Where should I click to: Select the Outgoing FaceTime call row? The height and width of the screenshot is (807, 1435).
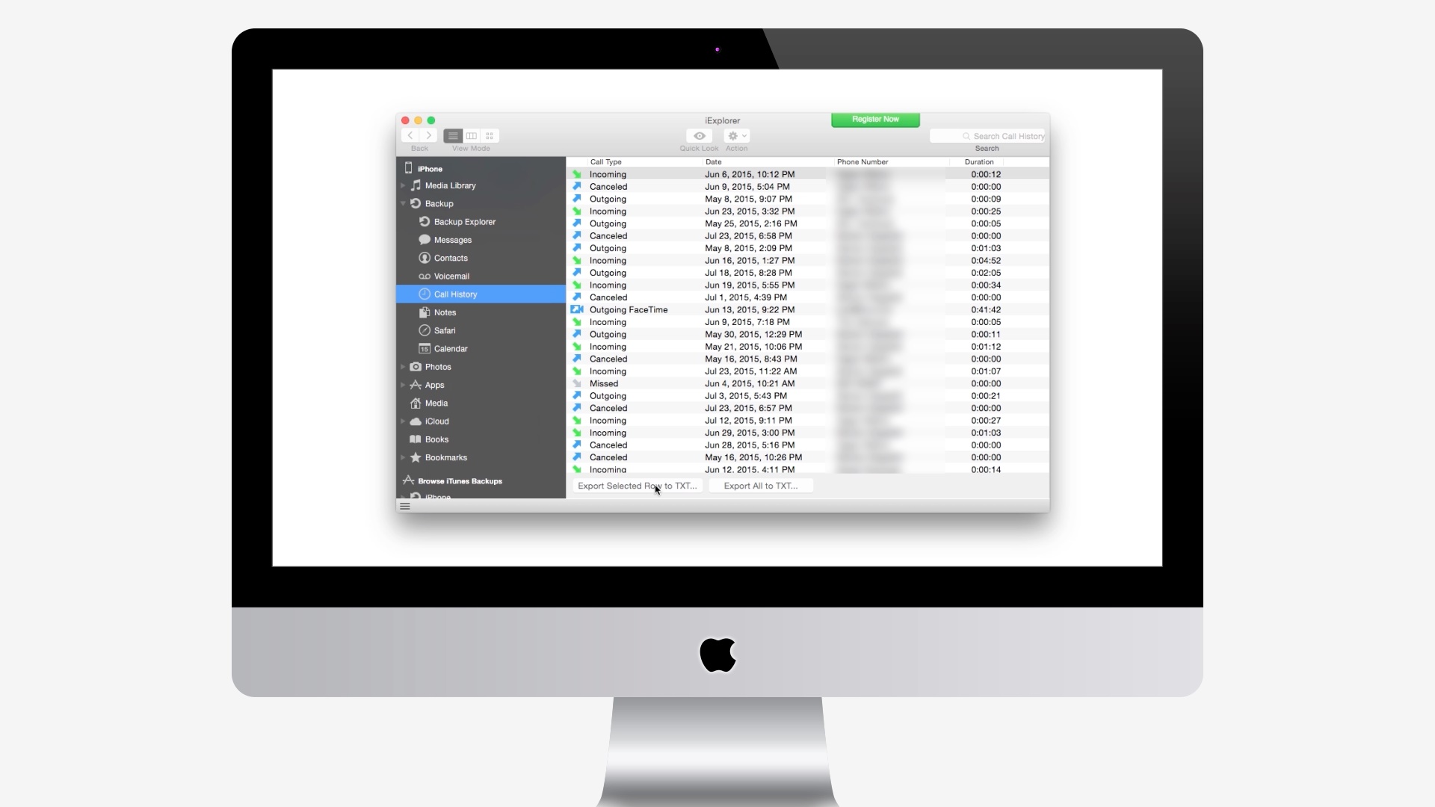(808, 309)
